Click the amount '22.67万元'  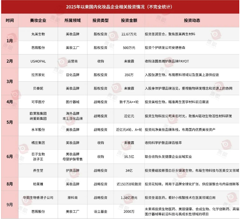(x=129, y=34)
